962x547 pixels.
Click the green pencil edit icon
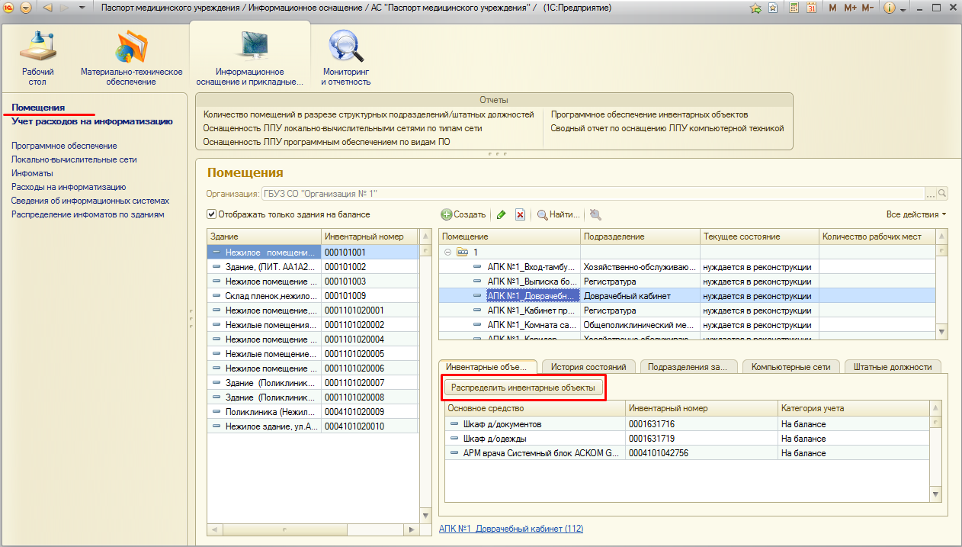coord(501,215)
